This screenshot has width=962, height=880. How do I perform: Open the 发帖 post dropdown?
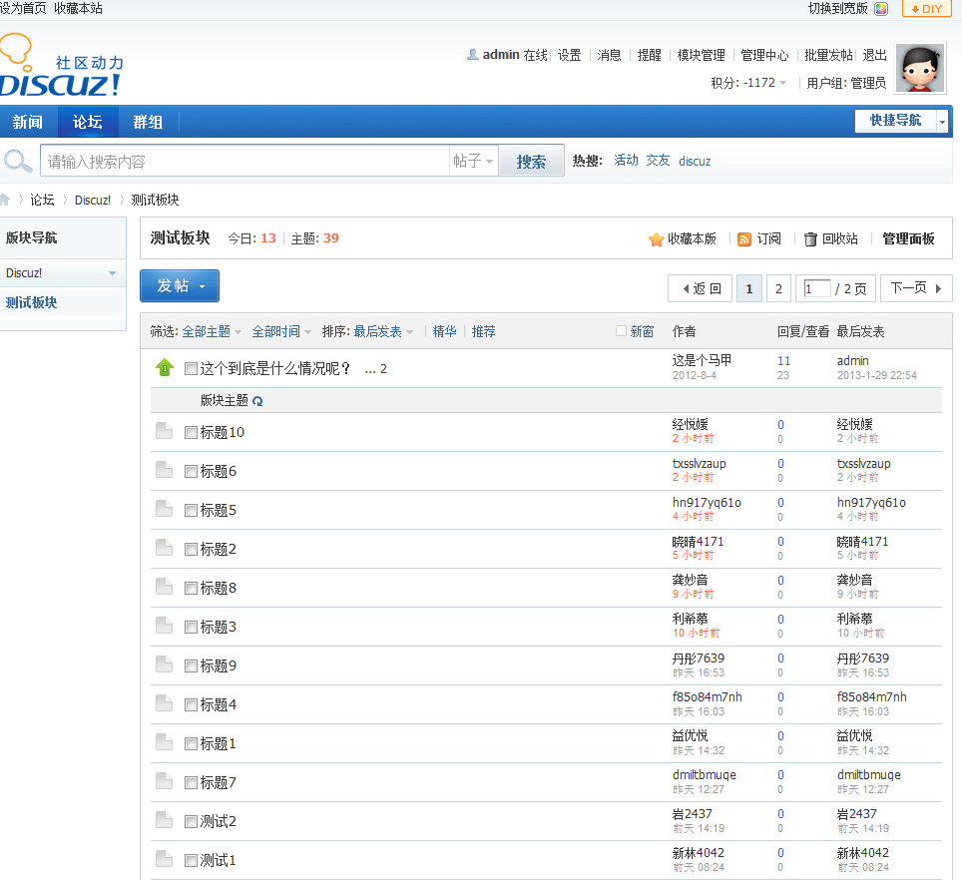click(x=180, y=285)
